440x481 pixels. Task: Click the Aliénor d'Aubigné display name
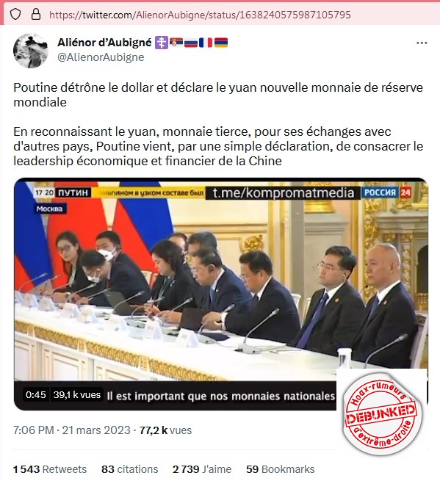tap(104, 43)
